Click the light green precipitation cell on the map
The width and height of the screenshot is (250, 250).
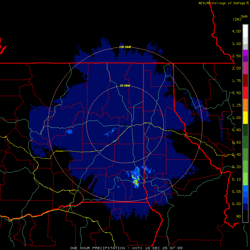point(136,181)
